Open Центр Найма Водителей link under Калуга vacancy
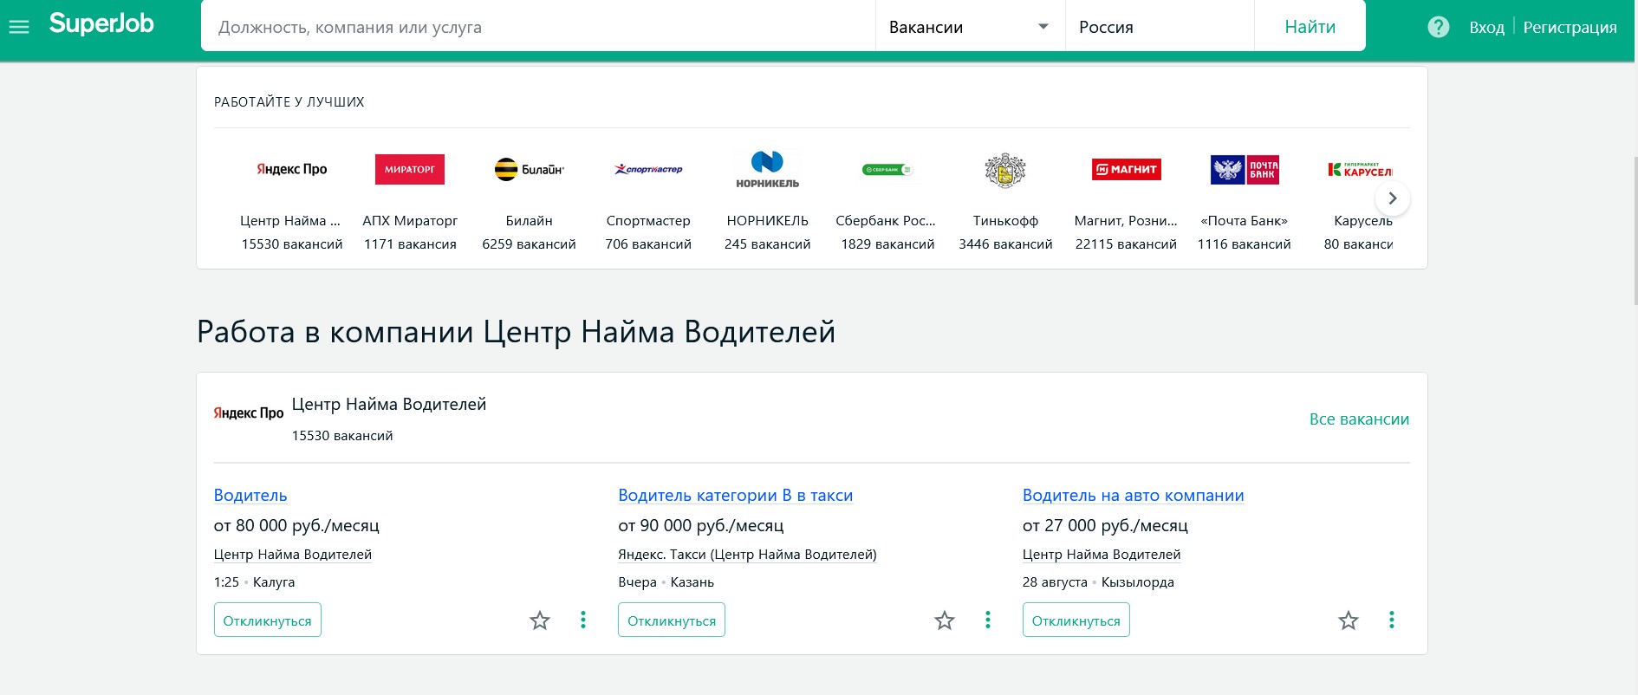This screenshot has height=695, width=1638. pos(293,555)
